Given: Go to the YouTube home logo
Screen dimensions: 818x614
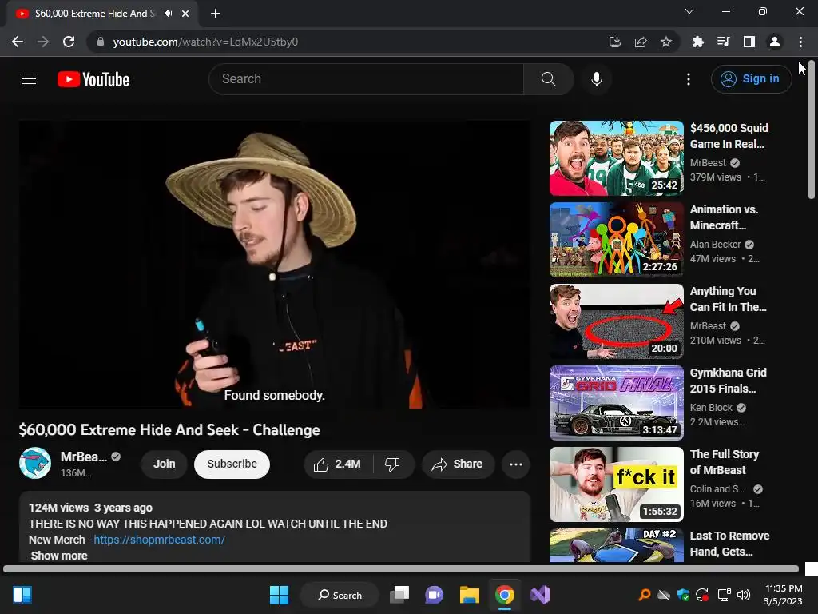Looking at the screenshot, I should pos(93,79).
